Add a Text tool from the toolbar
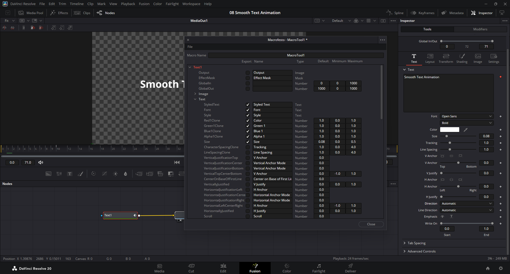 pyautogui.click(x=70, y=174)
